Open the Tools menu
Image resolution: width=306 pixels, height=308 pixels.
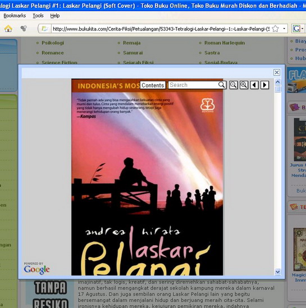(x=38, y=16)
